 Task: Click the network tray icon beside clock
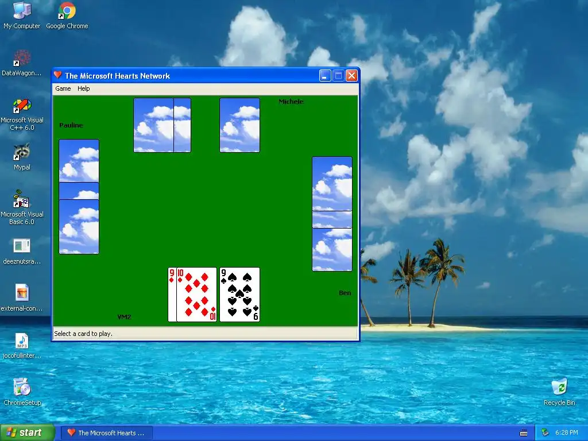(x=545, y=433)
